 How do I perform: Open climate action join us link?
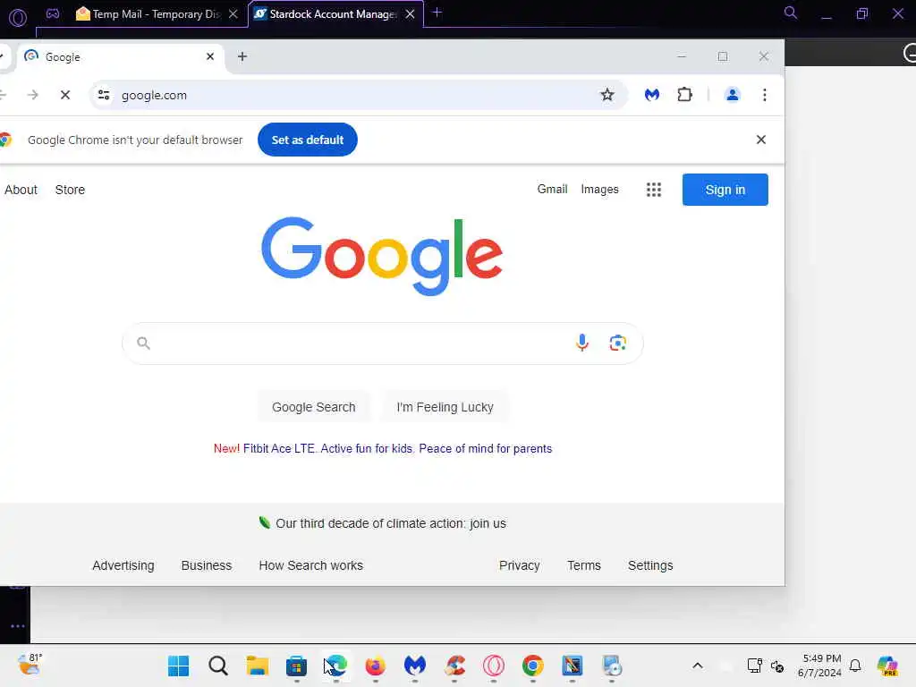tap(391, 523)
